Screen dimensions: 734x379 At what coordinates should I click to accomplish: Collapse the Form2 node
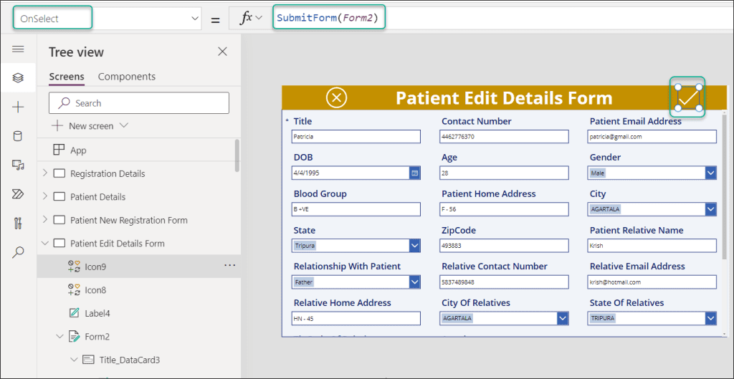coord(60,337)
